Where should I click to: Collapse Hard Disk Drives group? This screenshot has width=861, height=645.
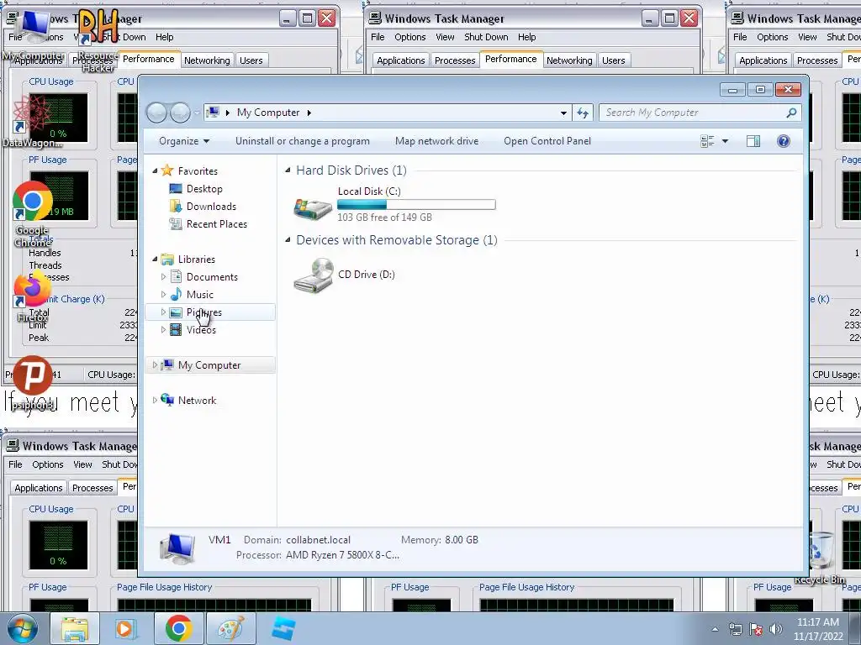(x=288, y=170)
